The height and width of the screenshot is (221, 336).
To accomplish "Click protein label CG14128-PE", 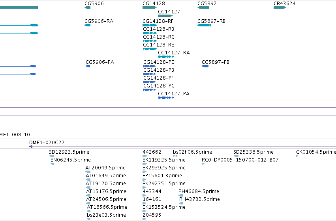I will 159,62.
